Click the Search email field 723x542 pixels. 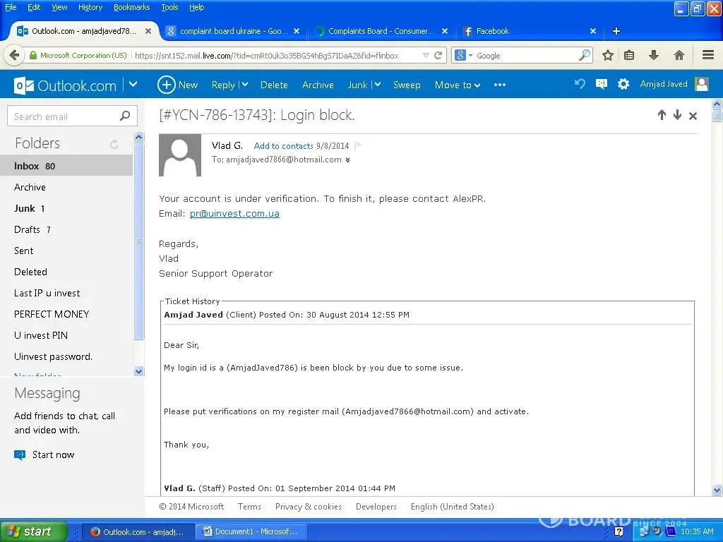(x=64, y=116)
